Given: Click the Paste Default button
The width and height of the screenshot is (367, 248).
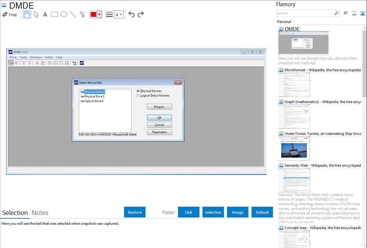Looking at the screenshot, I should pyautogui.click(x=262, y=212).
